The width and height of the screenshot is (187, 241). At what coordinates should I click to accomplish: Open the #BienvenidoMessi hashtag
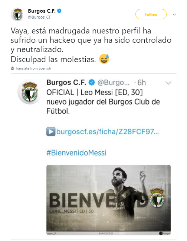(76, 153)
